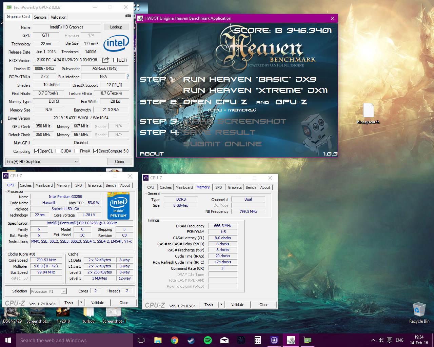Select the turbov folder on desktop
The width and height of the screenshot is (434, 347).
[88, 315]
